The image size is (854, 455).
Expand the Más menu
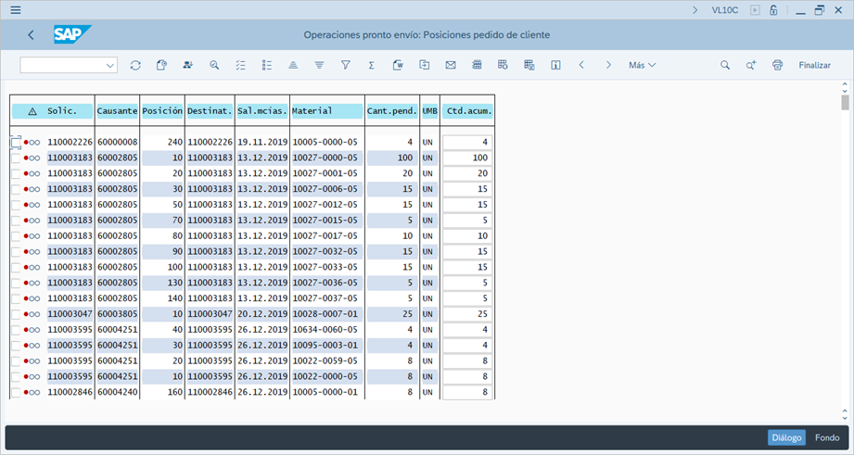pyautogui.click(x=642, y=66)
